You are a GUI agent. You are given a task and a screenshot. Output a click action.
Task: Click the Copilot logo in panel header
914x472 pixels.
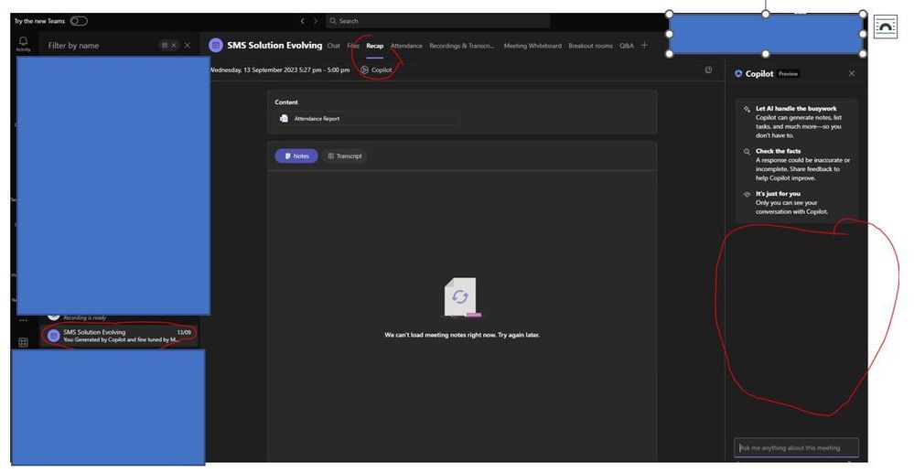point(738,73)
